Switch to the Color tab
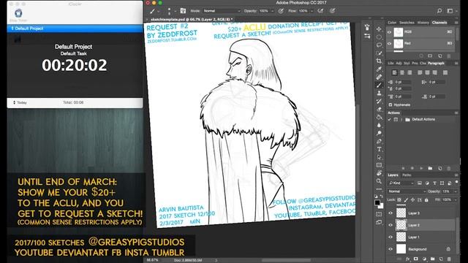The image size is (468, 263). pyautogui.click(x=392, y=23)
